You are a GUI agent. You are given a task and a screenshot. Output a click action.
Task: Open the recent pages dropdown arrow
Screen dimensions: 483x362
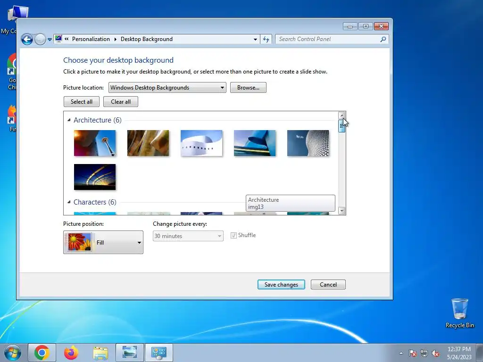coord(50,40)
